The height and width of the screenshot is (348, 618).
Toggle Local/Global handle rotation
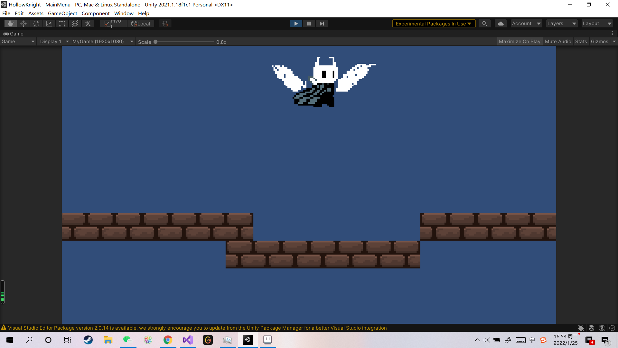[x=141, y=24]
